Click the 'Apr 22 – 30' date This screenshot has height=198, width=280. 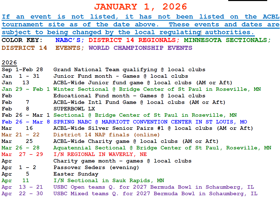[x=22, y=193]
